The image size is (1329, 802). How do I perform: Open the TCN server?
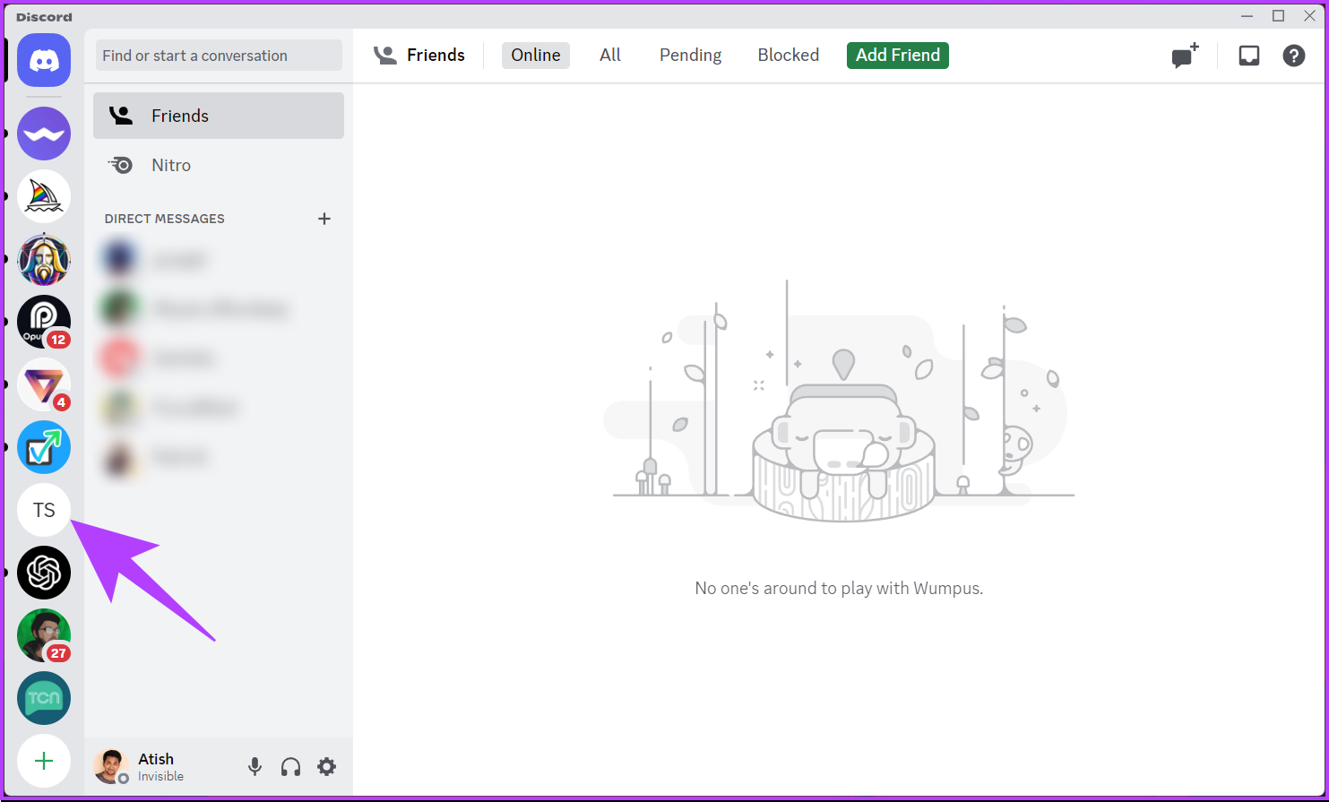(44, 698)
